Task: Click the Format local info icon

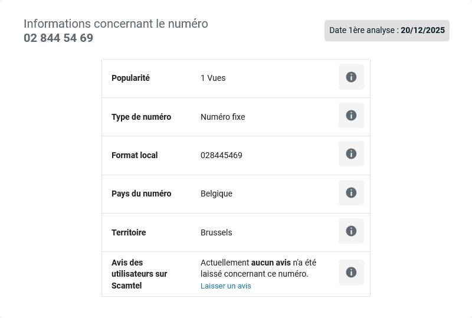Action: [x=351, y=153]
